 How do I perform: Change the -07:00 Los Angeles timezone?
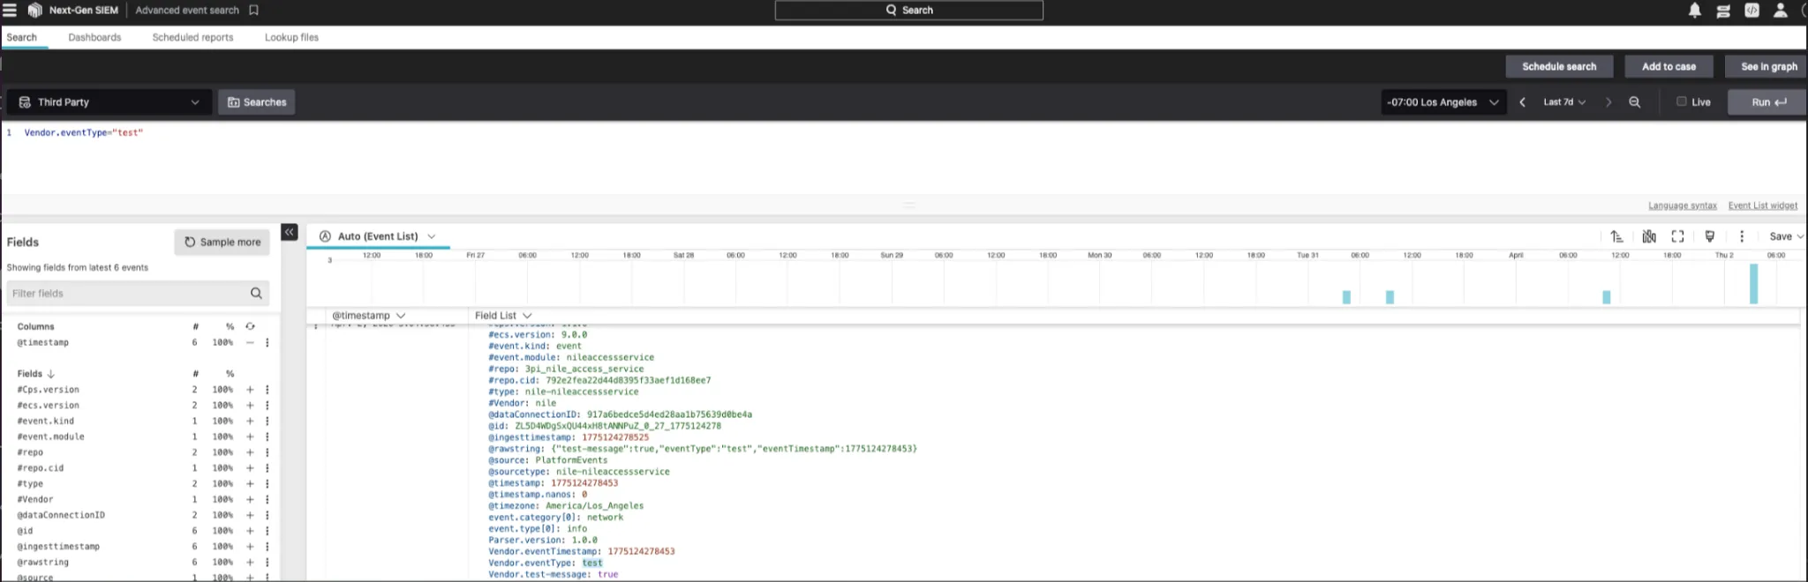(x=1443, y=102)
